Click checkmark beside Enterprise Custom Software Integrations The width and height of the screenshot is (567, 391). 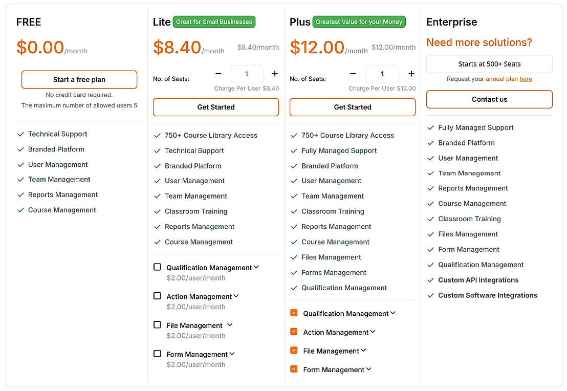(x=431, y=295)
